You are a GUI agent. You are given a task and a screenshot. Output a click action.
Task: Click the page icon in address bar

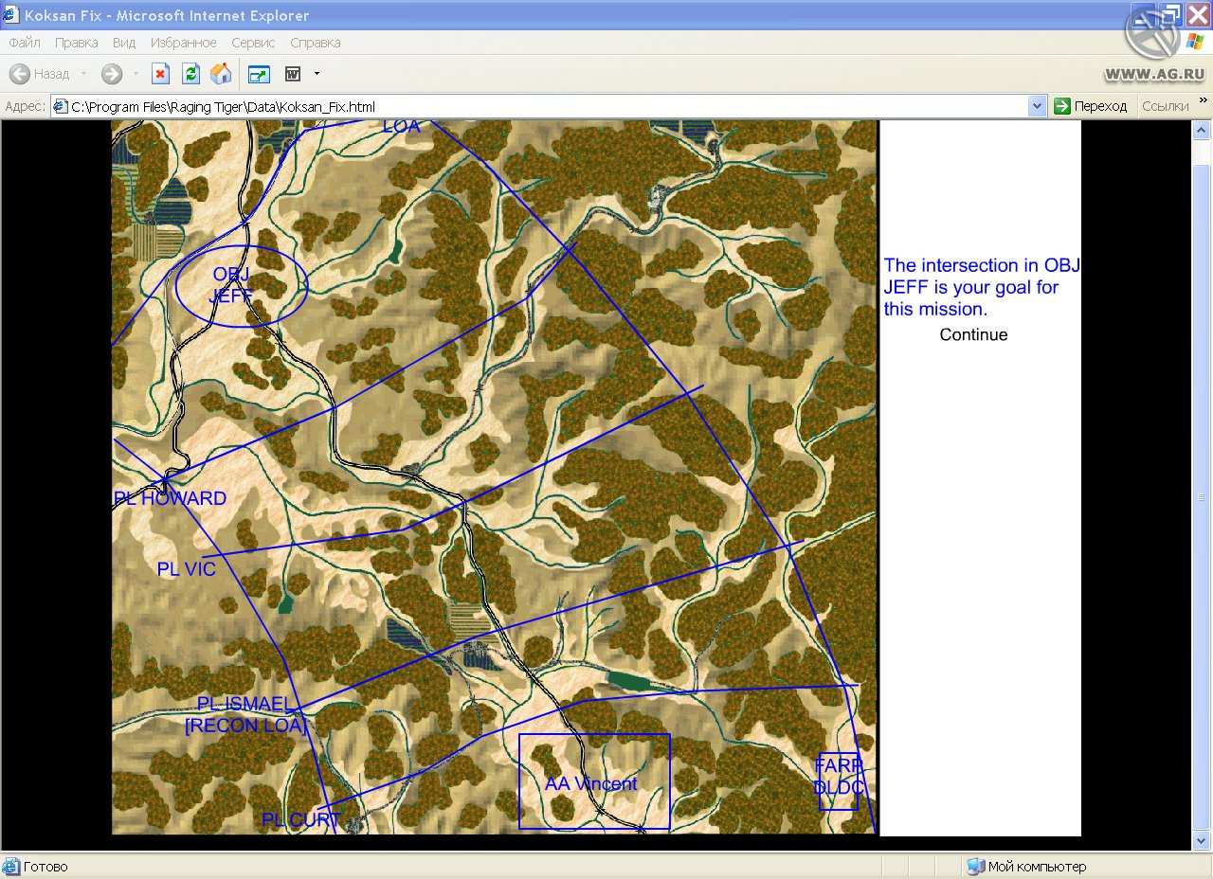coord(60,107)
